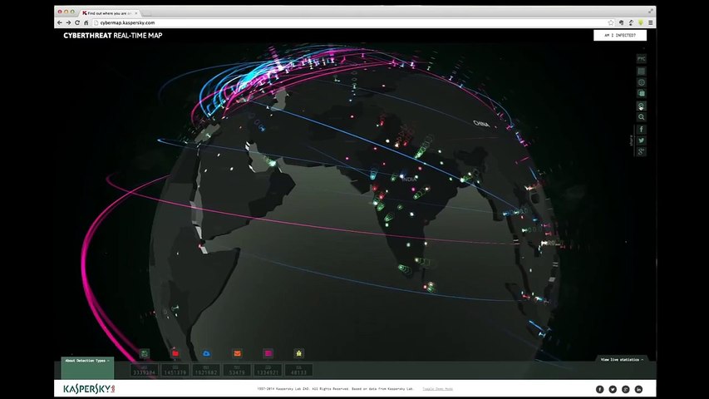Screen dimensions: 709x399
Task: Toggle green disk scan detection type
Action: [x=145, y=353]
